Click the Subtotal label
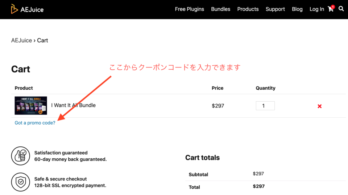 coord(198,175)
